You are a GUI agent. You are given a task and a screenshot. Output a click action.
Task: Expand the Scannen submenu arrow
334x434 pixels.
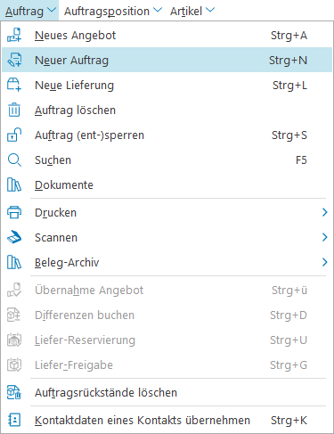point(324,237)
